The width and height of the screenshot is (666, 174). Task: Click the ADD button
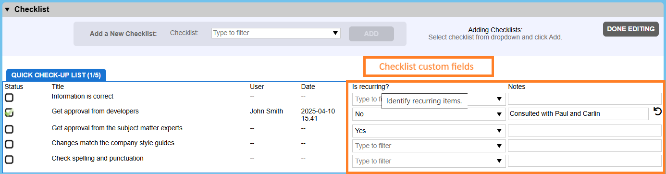(371, 34)
